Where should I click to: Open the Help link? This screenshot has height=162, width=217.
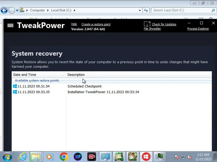coord(74,24)
